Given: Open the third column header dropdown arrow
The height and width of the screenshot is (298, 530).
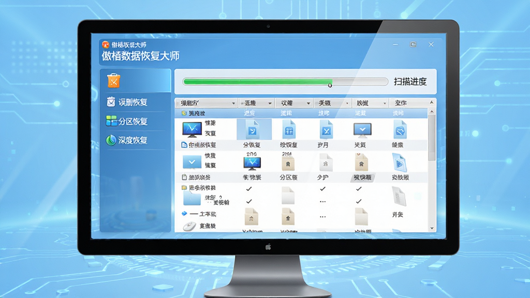Looking at the screenshot, I should (x=308, y=103).
